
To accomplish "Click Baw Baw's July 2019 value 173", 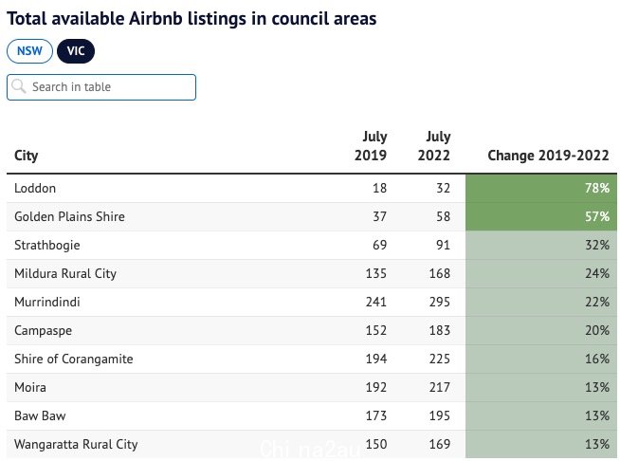I will pyautogui.click(x=376, y=415).
